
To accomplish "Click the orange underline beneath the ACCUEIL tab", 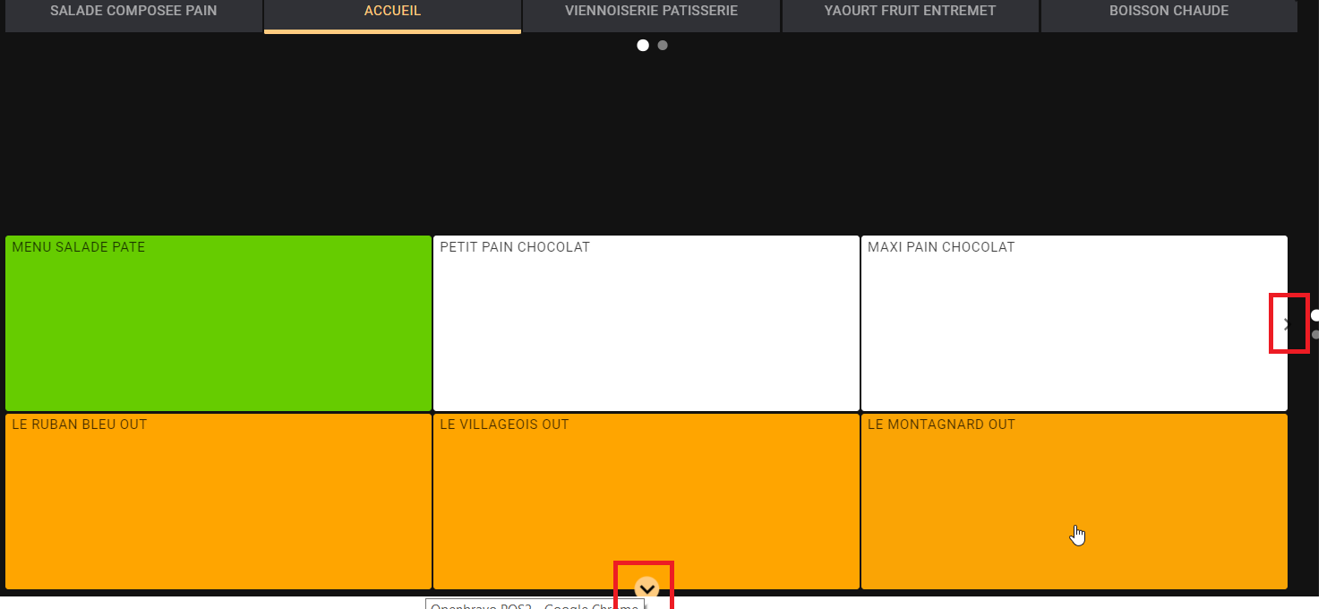I will [392, 31].
